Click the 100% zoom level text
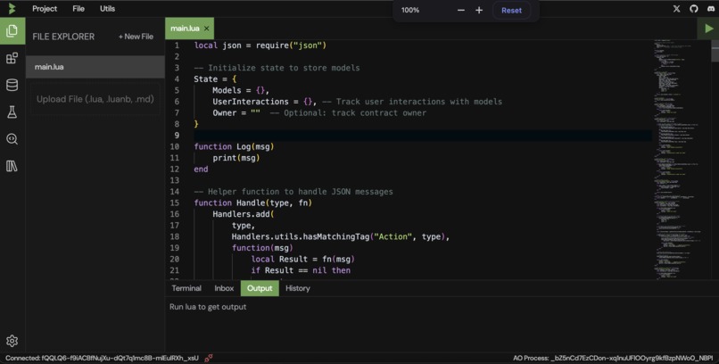 point(410,10)
